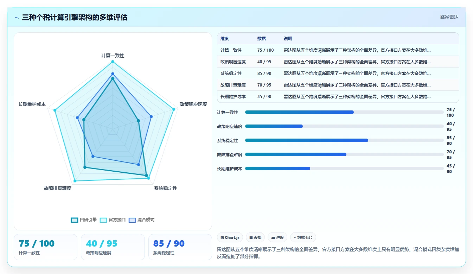
Task: Open the 40 / 95 政策响应速度 stat card
Action: 113,247
